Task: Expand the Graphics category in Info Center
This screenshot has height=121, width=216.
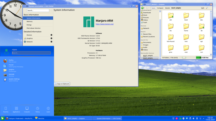Action: pyautogui.click(x=51, y=38)
